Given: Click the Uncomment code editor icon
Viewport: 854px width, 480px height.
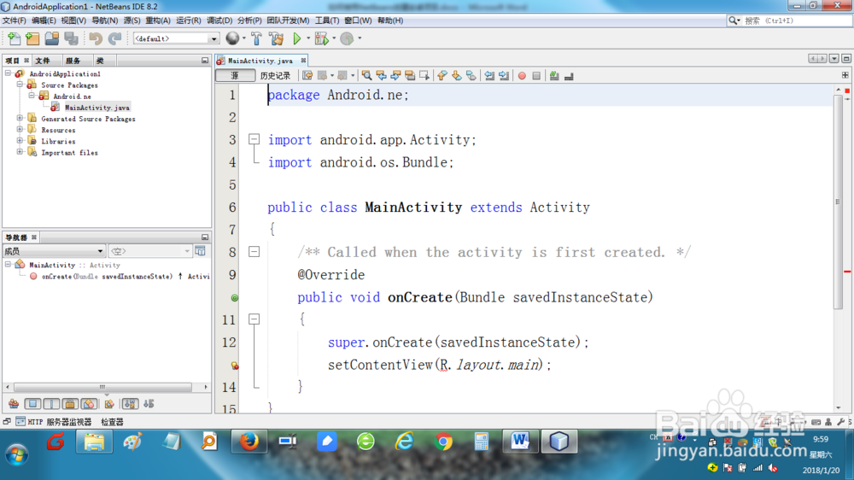Looking at the screenshot, I should pos(569,77).
